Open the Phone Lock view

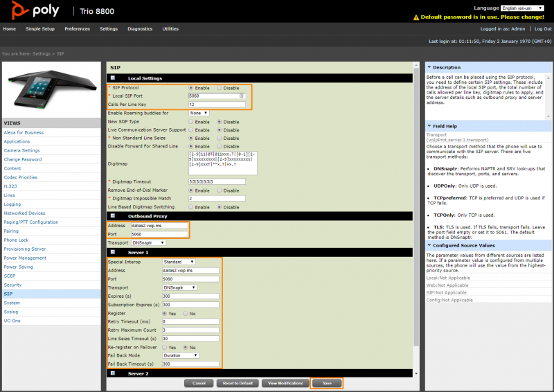(x=16, y=240)
